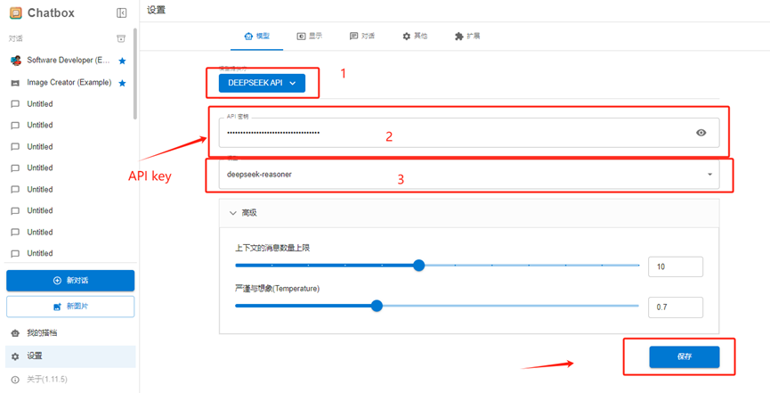Click the image icon in the 新图片 button
The width and height of the screenshot is (770, 393).
coord(57,307)
